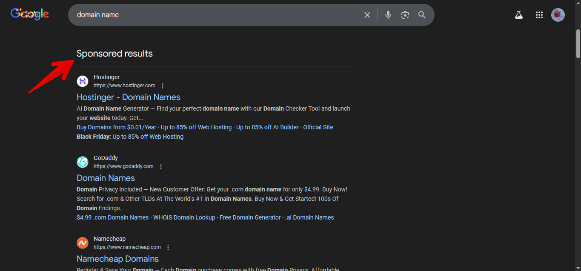Open "Buy Domains from $0.01/Year" sitelink
Viewport: 581px width, 271px height.
pyautogui.click(x=116, y=127)
